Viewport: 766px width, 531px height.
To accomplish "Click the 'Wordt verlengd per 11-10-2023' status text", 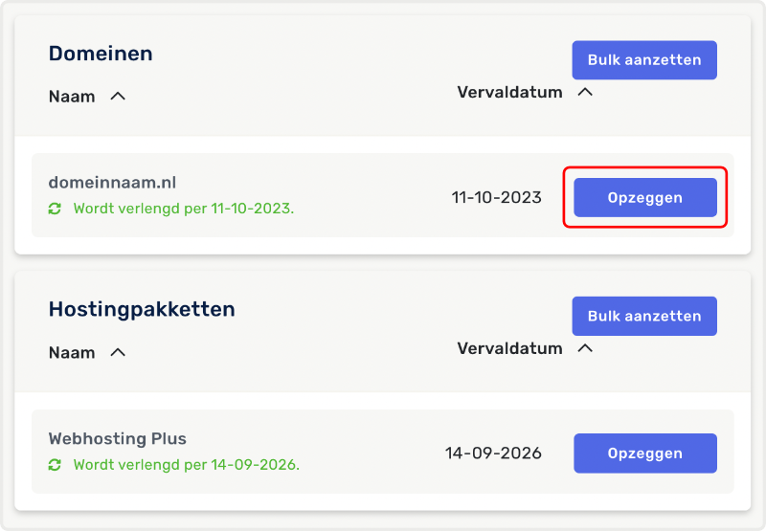I will 184,208.
